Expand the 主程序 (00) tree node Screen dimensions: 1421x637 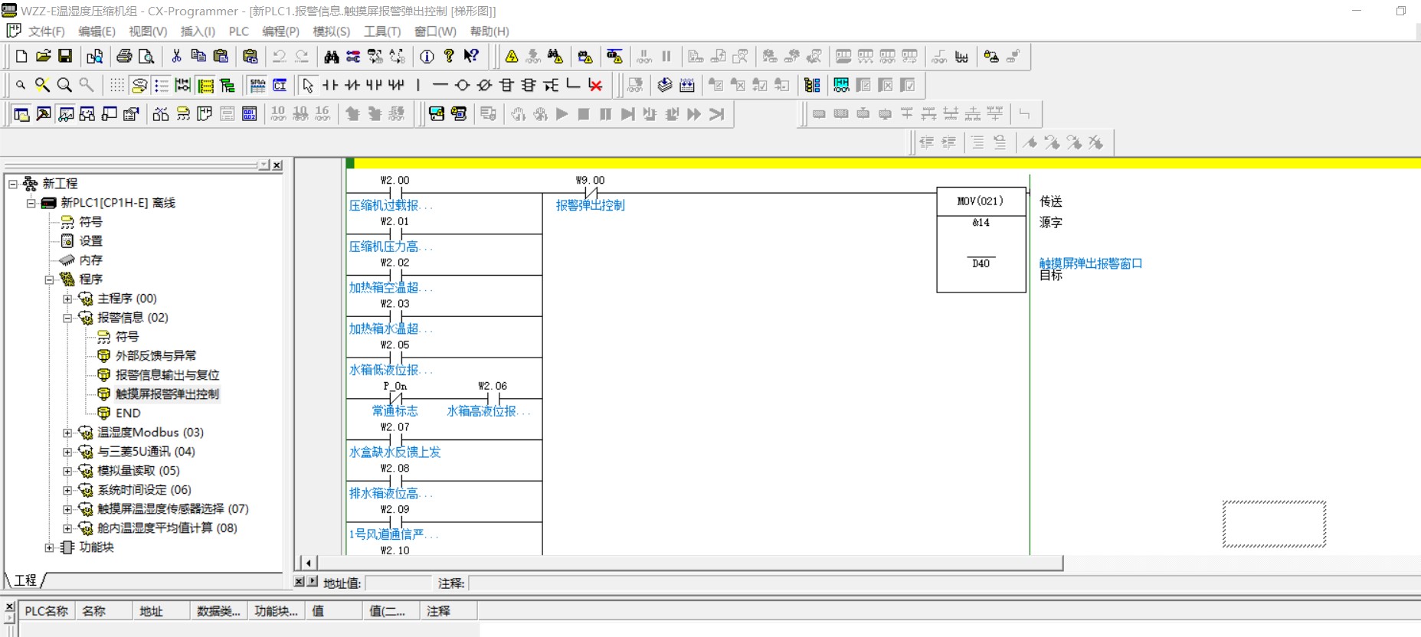67,299
